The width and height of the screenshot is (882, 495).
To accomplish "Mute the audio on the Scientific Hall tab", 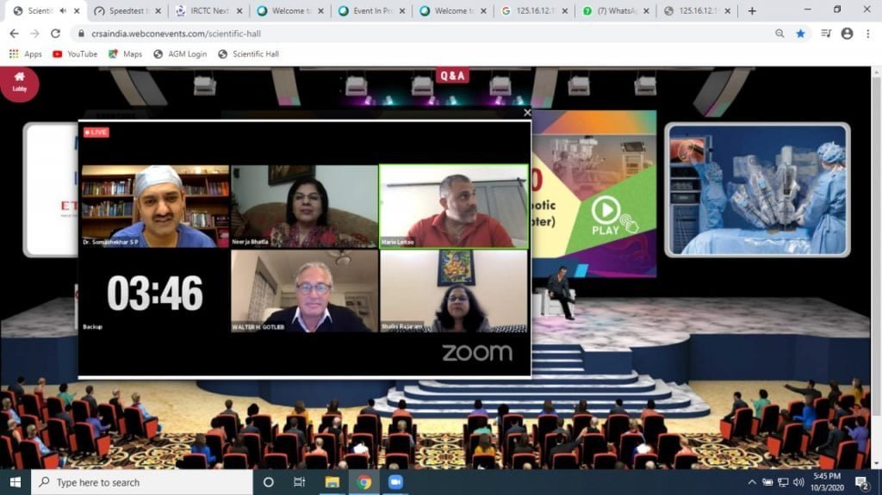I will pyautogui.click(x=62, y=11).
